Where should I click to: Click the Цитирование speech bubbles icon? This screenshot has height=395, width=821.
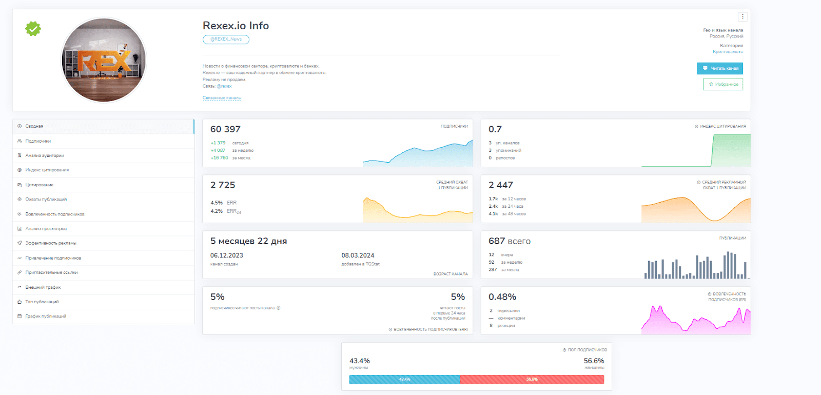(19, 185)
